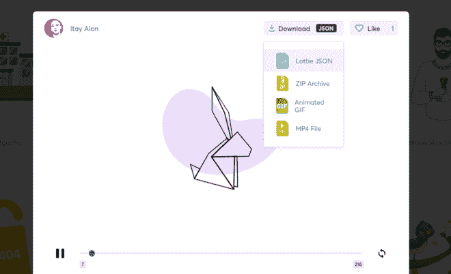Click the ZIP file icon

point(282,83)
